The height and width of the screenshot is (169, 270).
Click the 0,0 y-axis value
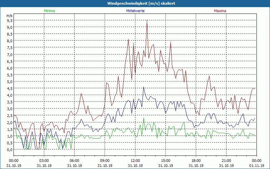point(10,149)
